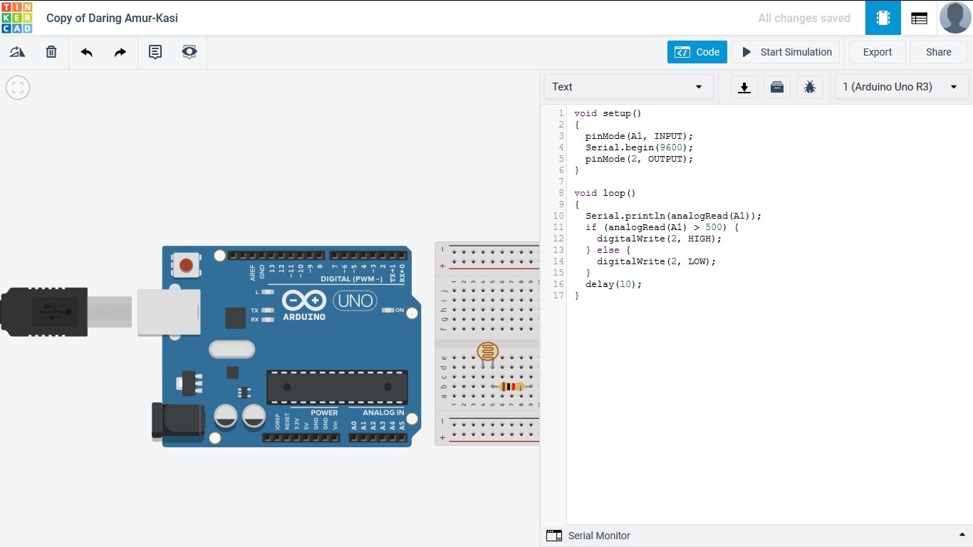
Task: Delete selected component with trash icon
Action: click(x=51, y=52)
